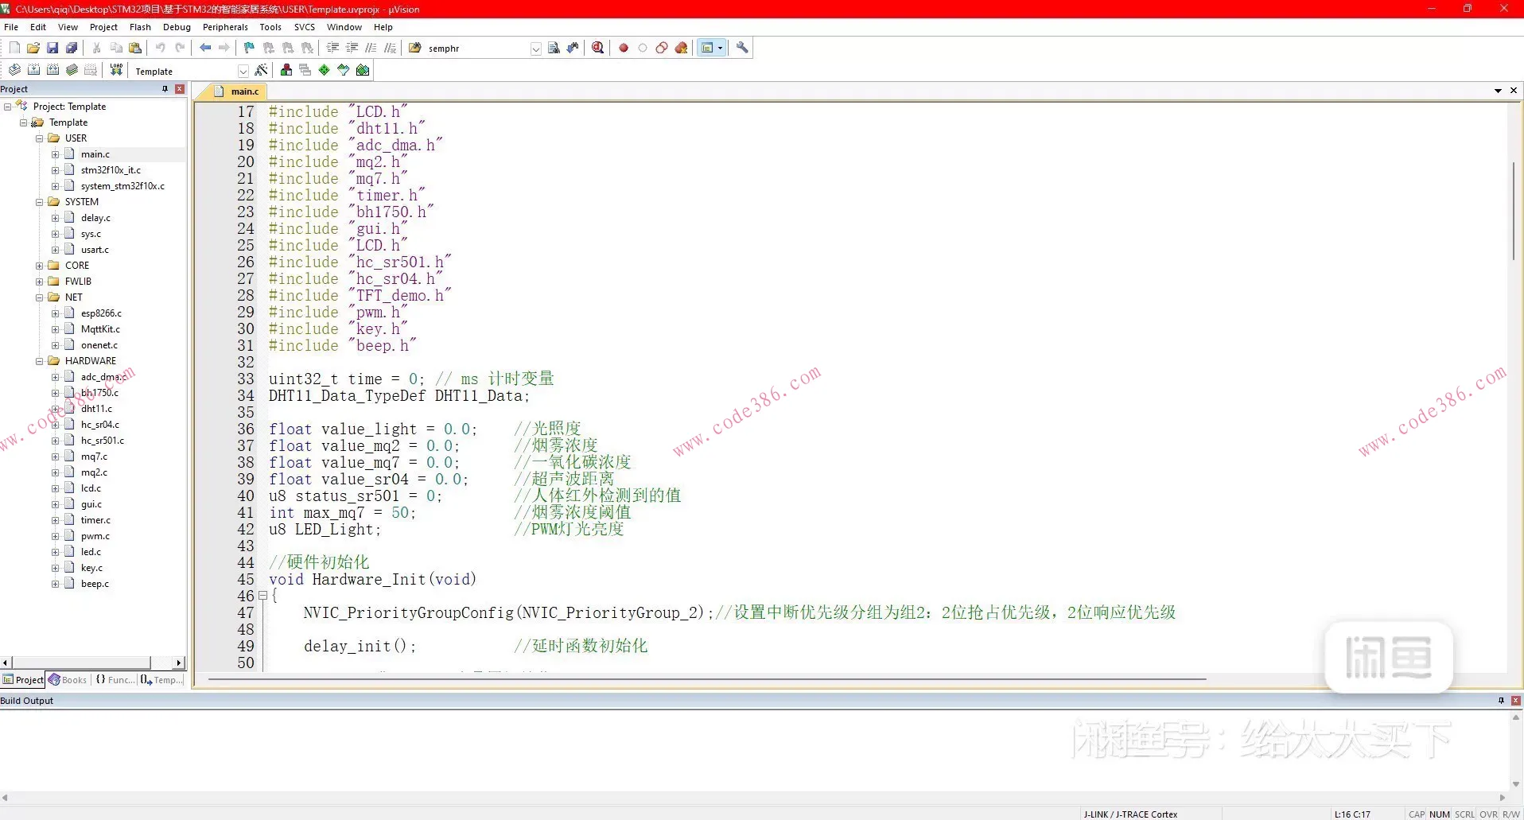Screen dimensions: 1524x820
Task: Select onenet.c in the project tree
Action: [x=99, y=345]
